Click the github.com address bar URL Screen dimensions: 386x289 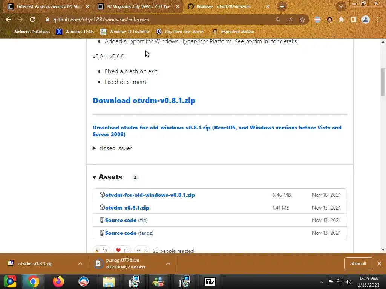(101, 20)
